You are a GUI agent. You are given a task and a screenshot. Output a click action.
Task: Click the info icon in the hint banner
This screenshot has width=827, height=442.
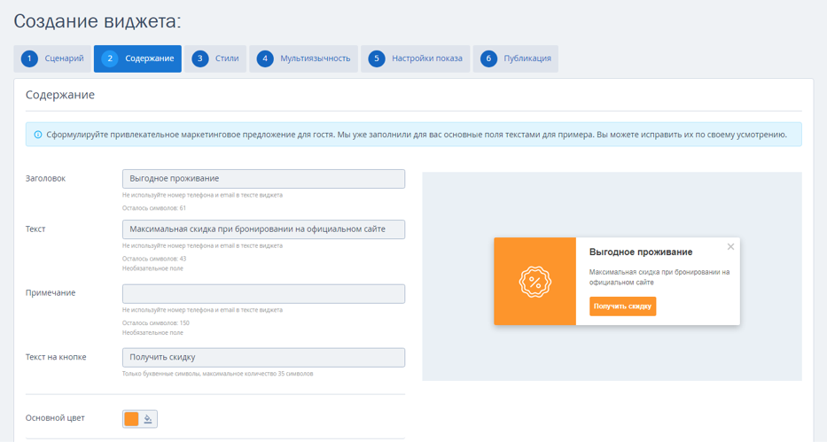tap(38, 135)
